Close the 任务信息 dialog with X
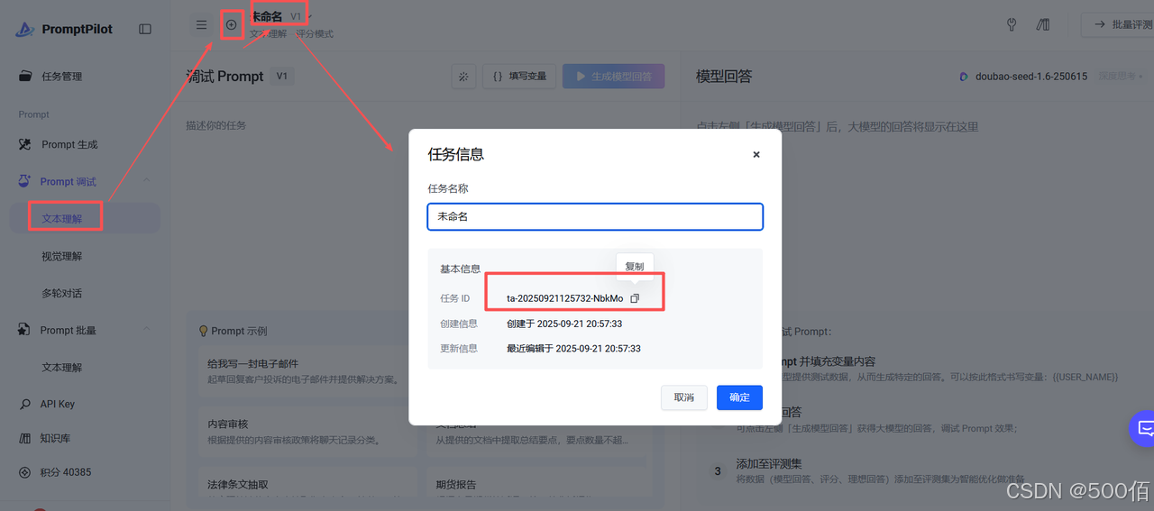This screenshot has height=511, width=1154. [756, 154]
